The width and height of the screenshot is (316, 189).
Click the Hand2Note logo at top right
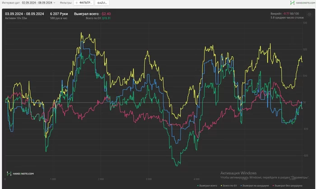(x=302, y=3)
